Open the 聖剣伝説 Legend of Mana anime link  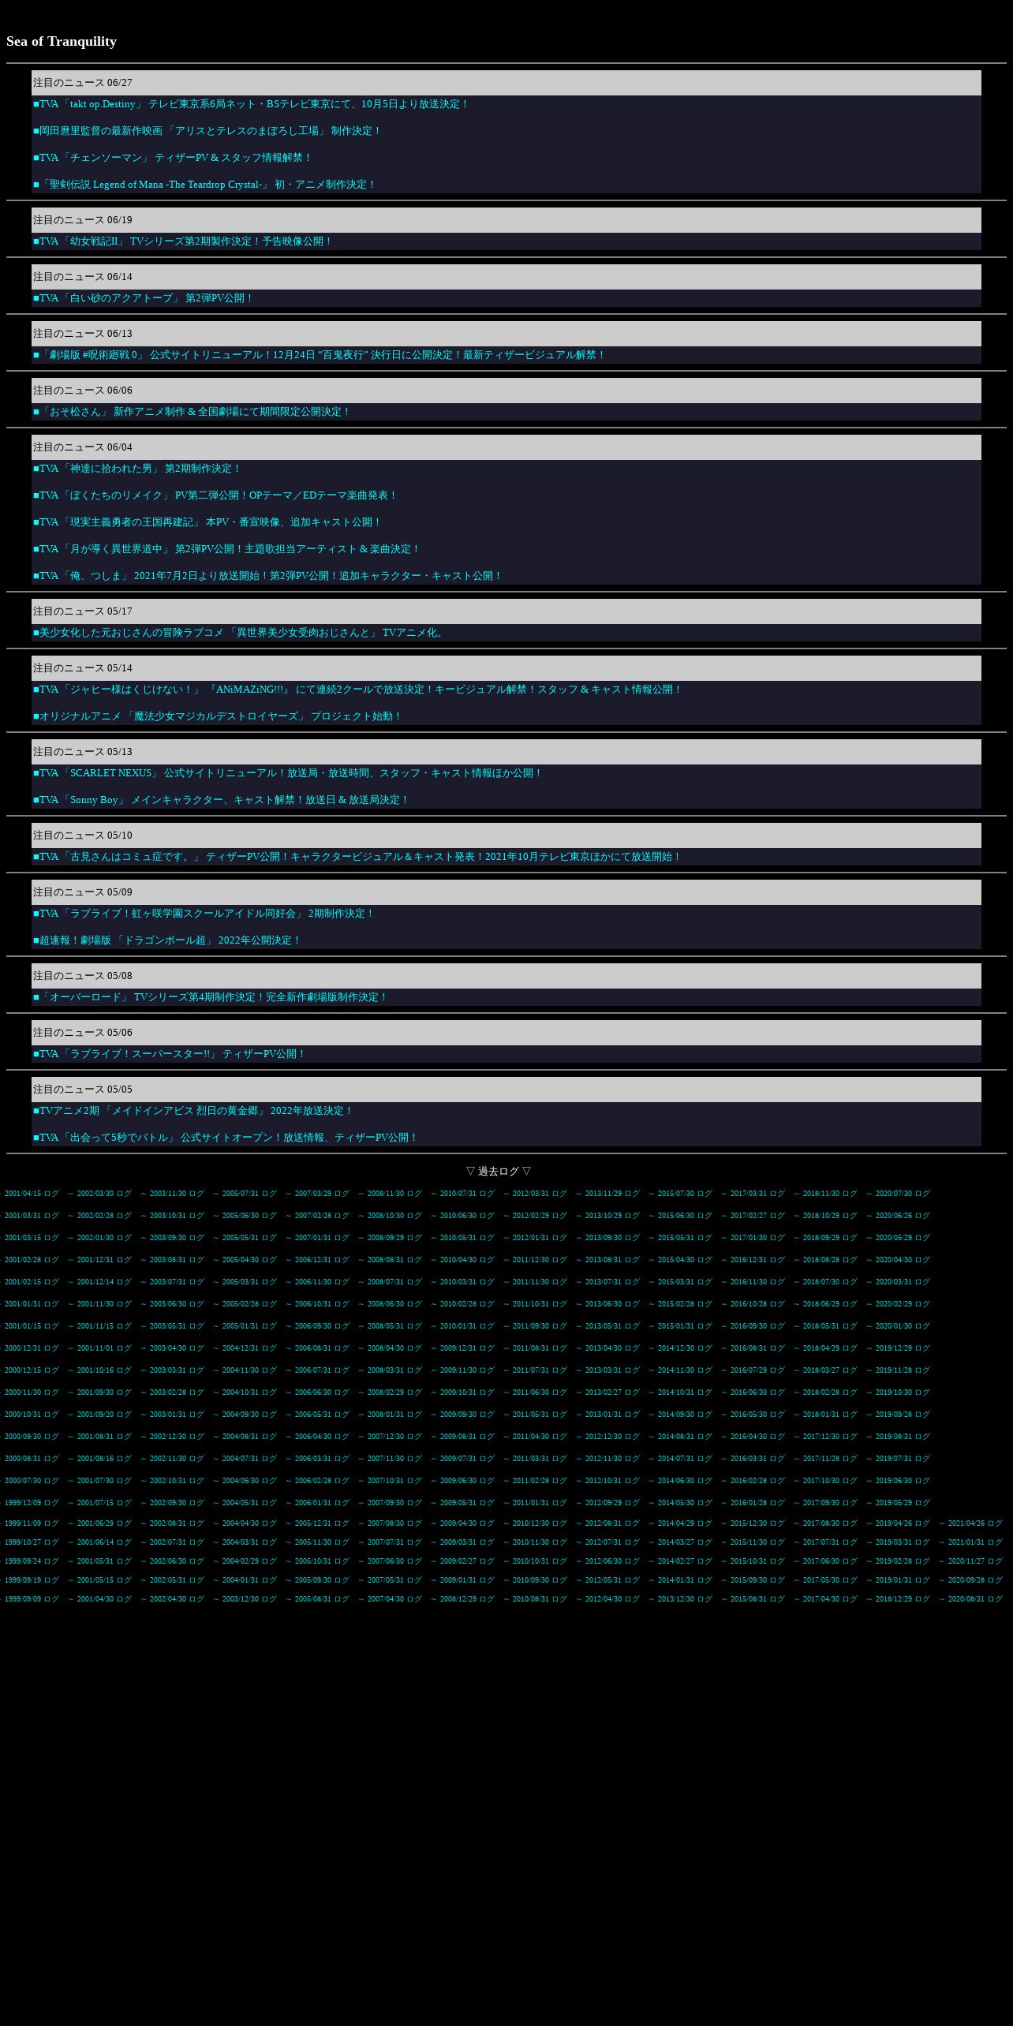click(204, 185)
